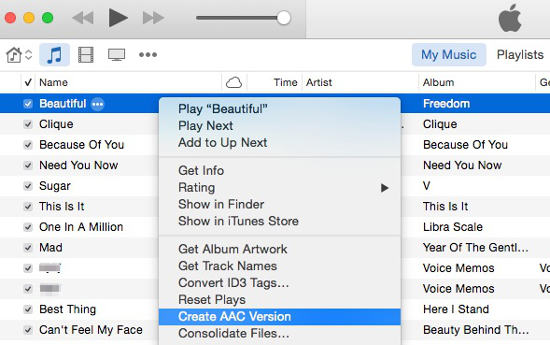
Task: Select the song Need You Now
Action: [x=78, y=165]
